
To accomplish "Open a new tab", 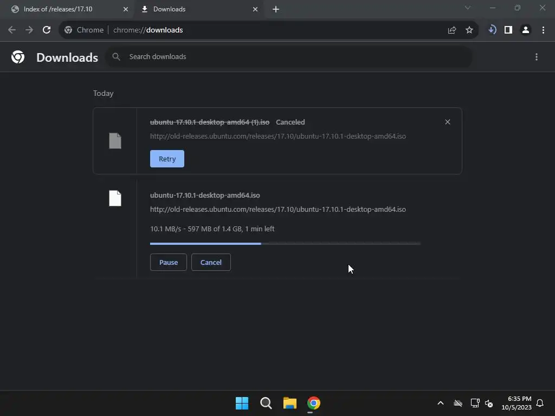I will (x=276, y=9).
